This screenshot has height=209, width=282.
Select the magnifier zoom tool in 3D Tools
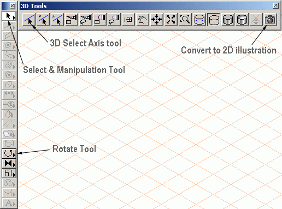[x=185, y=20]
